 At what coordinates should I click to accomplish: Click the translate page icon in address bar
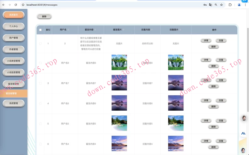[211, 5]
